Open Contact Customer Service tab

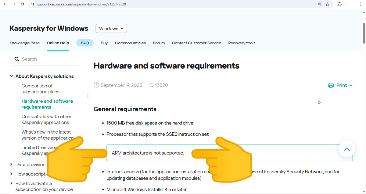[x=196, y=43]
